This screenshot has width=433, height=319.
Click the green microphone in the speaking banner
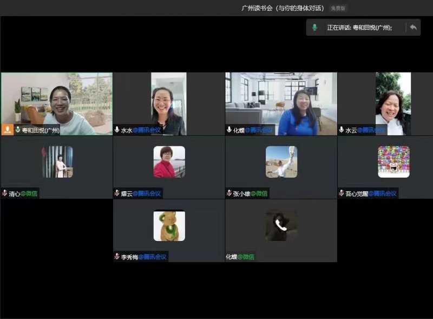(x=314, y=27)
